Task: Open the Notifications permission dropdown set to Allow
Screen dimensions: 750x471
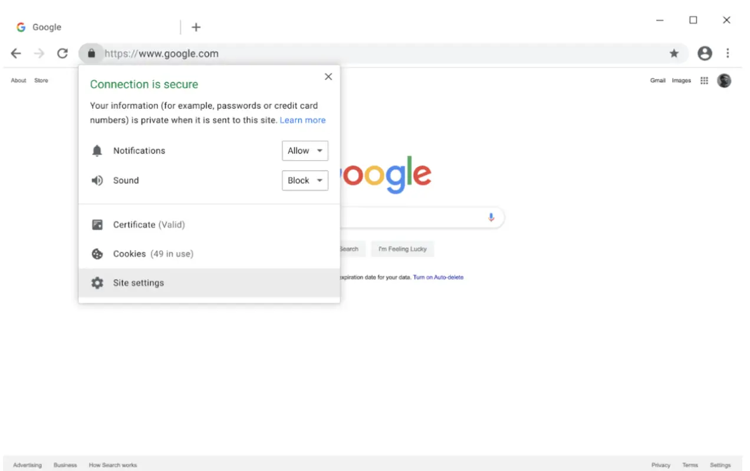Action: pyautogui.click(x=304, y=150)
